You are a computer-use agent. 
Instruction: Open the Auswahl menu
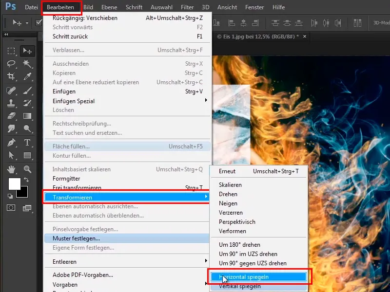click(x=161, y=7)
